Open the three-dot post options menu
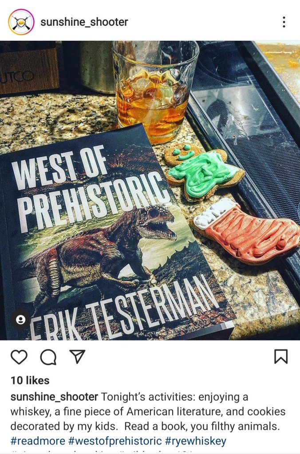 tap(284, 22)
